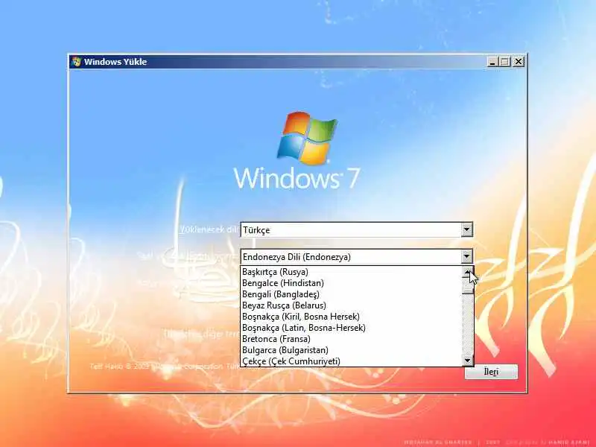This screenshot has width=596, height=447.
Task: Close the Windows Yükle window
Action: pyautogui.click(x=519, y=62)
